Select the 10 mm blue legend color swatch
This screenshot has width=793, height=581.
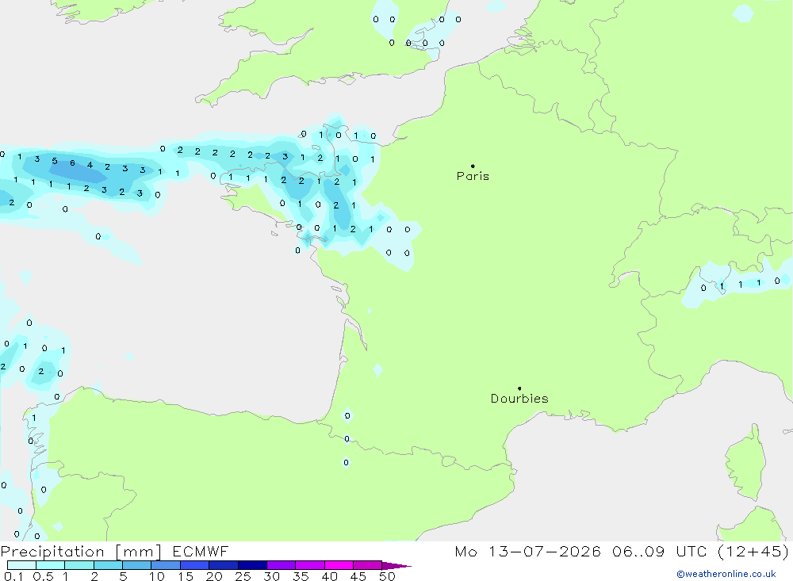166,565
